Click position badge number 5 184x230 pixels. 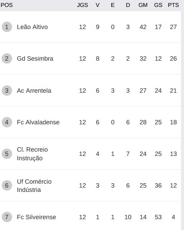7,154
